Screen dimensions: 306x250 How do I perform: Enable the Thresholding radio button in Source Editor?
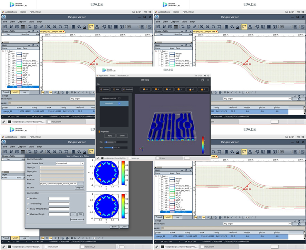[x=28, y=204]
